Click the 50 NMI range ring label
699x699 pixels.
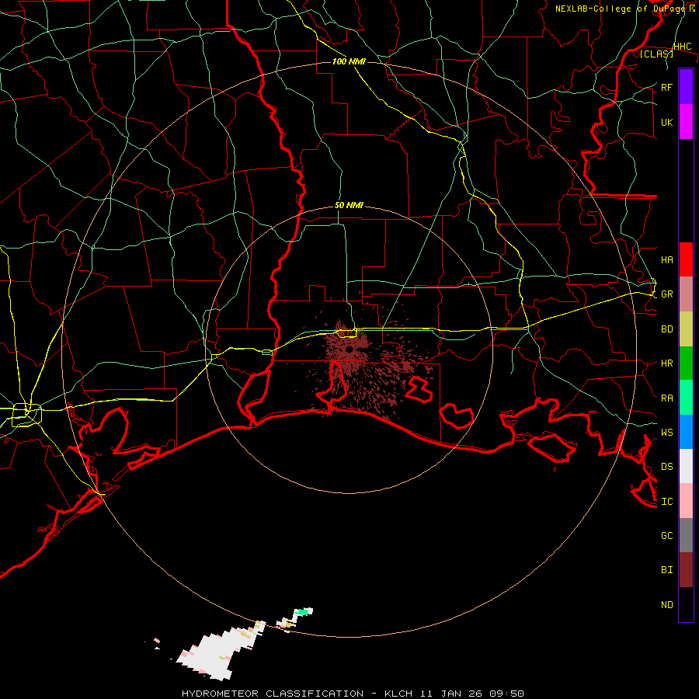(349, 206)
